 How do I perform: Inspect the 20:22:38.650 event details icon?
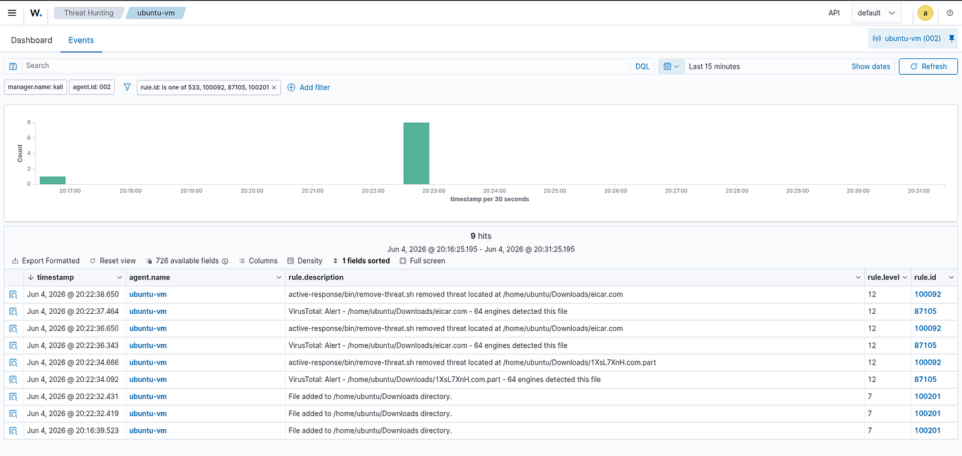pyautogui.click(x=14, y=295)
